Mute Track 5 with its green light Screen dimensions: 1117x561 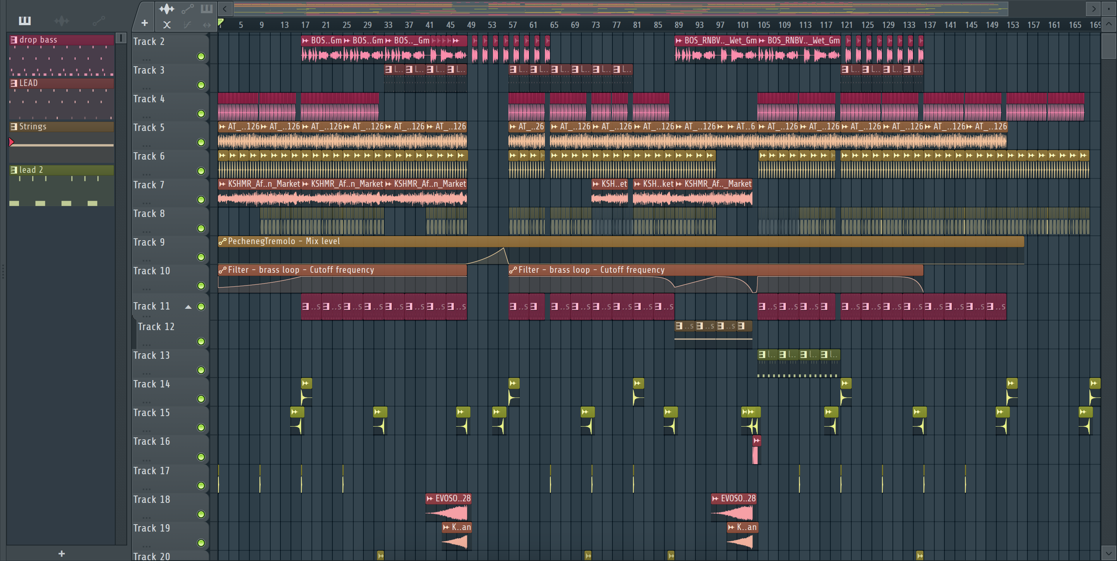(x=201, y=142)
